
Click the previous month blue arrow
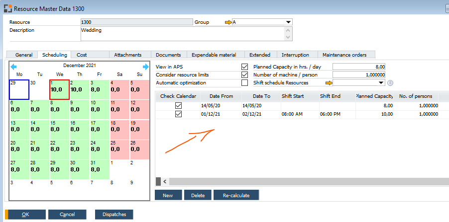pyautogui.click(x=13, y=67)
